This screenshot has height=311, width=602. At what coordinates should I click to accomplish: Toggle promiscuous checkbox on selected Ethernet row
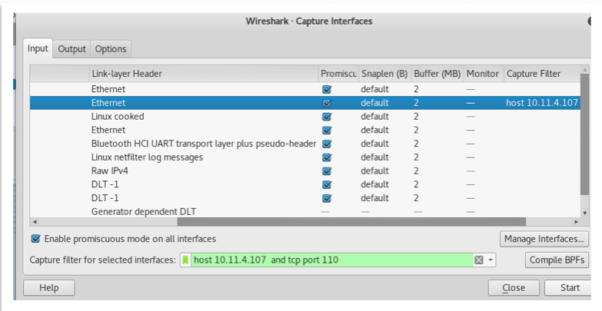click(x=327, y=103)
